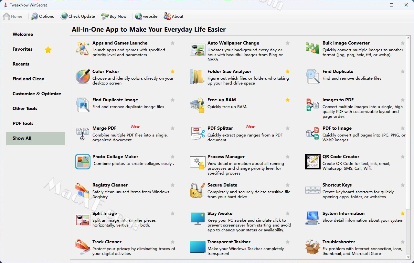Image resolution: width=414 pixels, height=263 pixels.
Task: Open the Shortcut Keys keyboard icon
Action: (313, 190)
